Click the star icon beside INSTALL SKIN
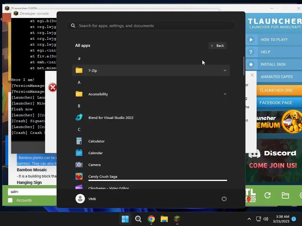The height and width of the screenshot is (226, 302). click(251, 64)
